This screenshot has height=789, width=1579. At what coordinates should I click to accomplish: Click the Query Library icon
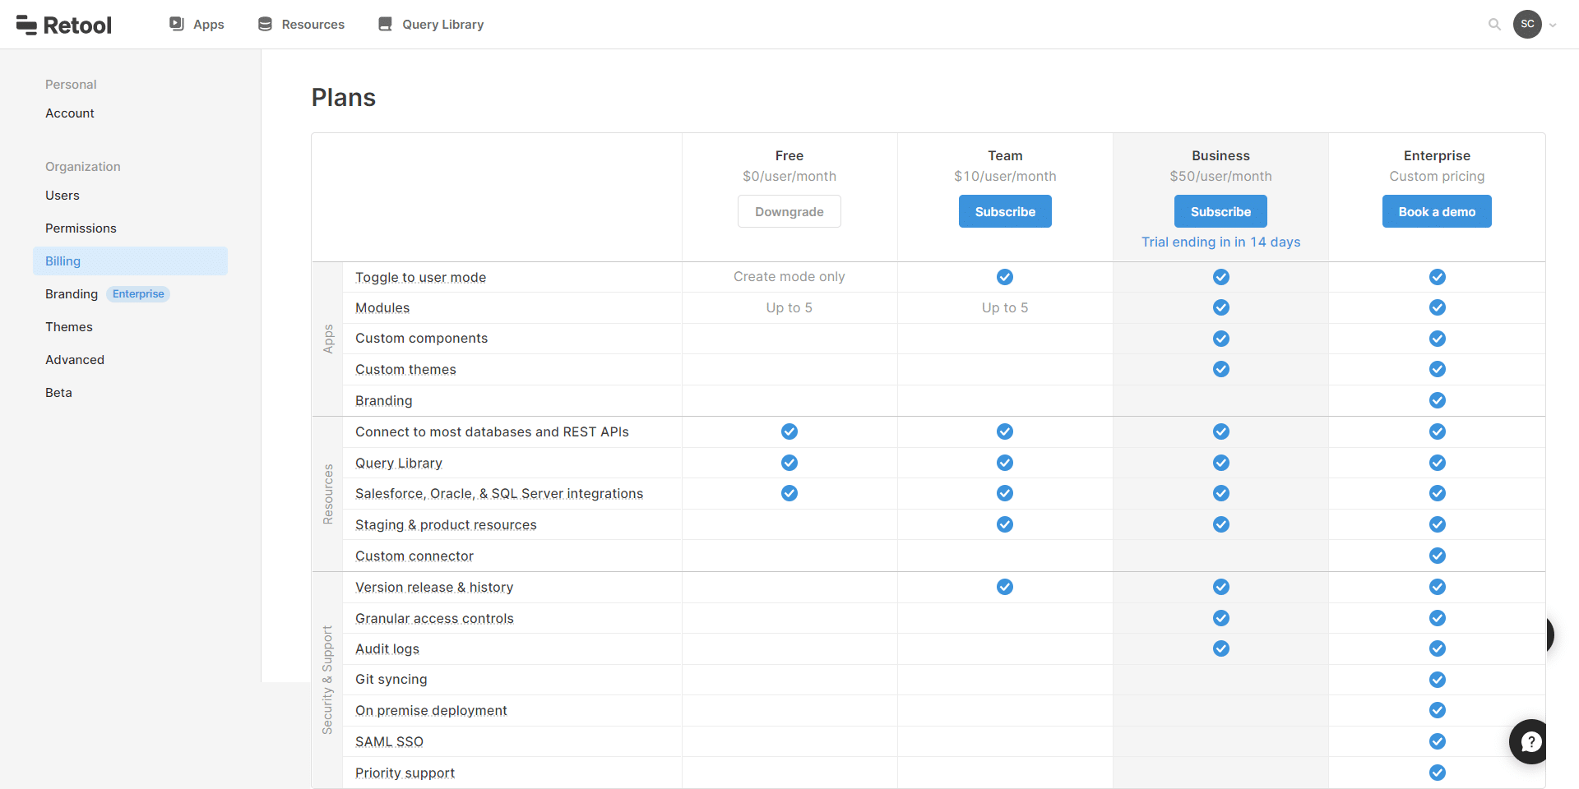pyautogui.click(x=385, y=24)
